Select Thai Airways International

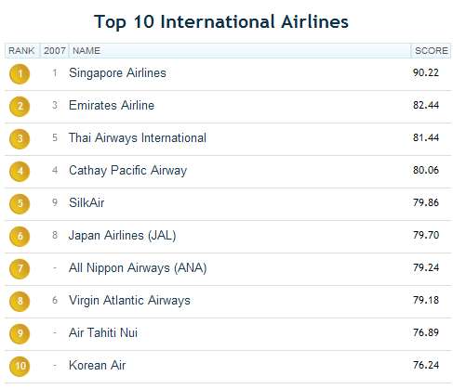138,138
